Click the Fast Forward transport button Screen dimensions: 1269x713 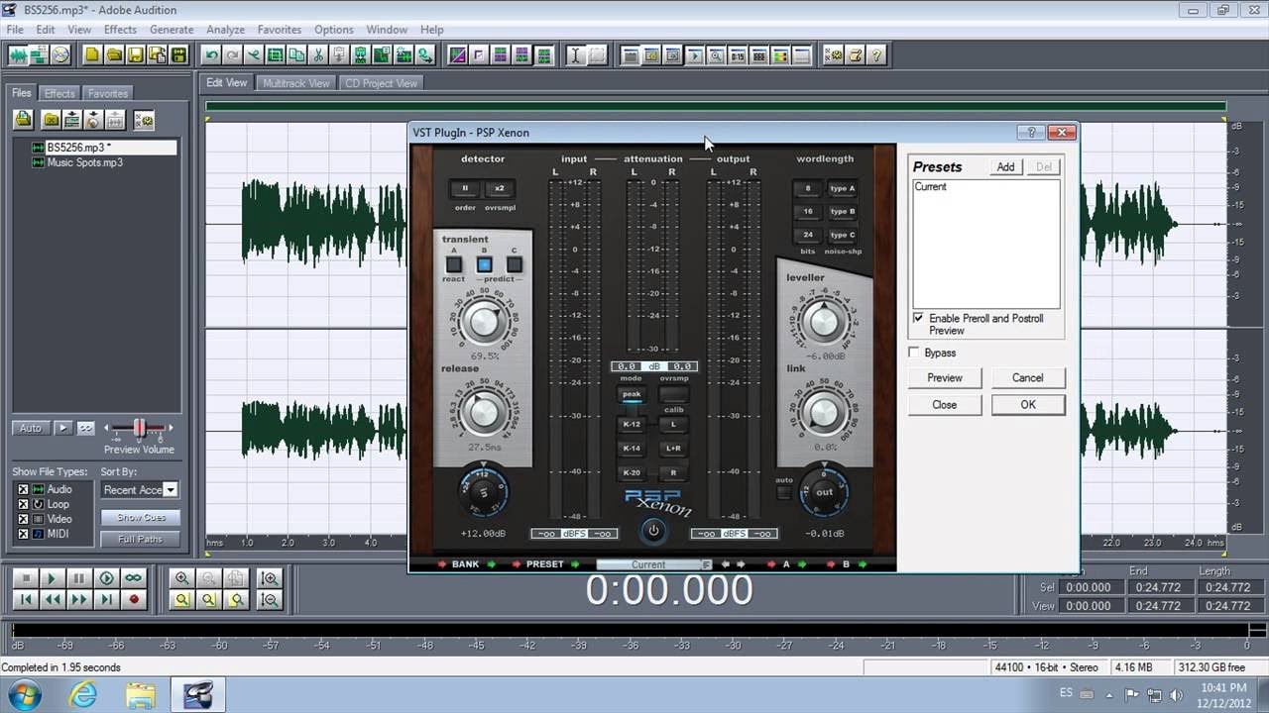pyautogui.click(x=79, y=599)
